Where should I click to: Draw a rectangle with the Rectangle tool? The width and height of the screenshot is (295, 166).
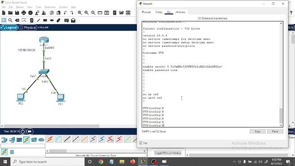[45, 20]
